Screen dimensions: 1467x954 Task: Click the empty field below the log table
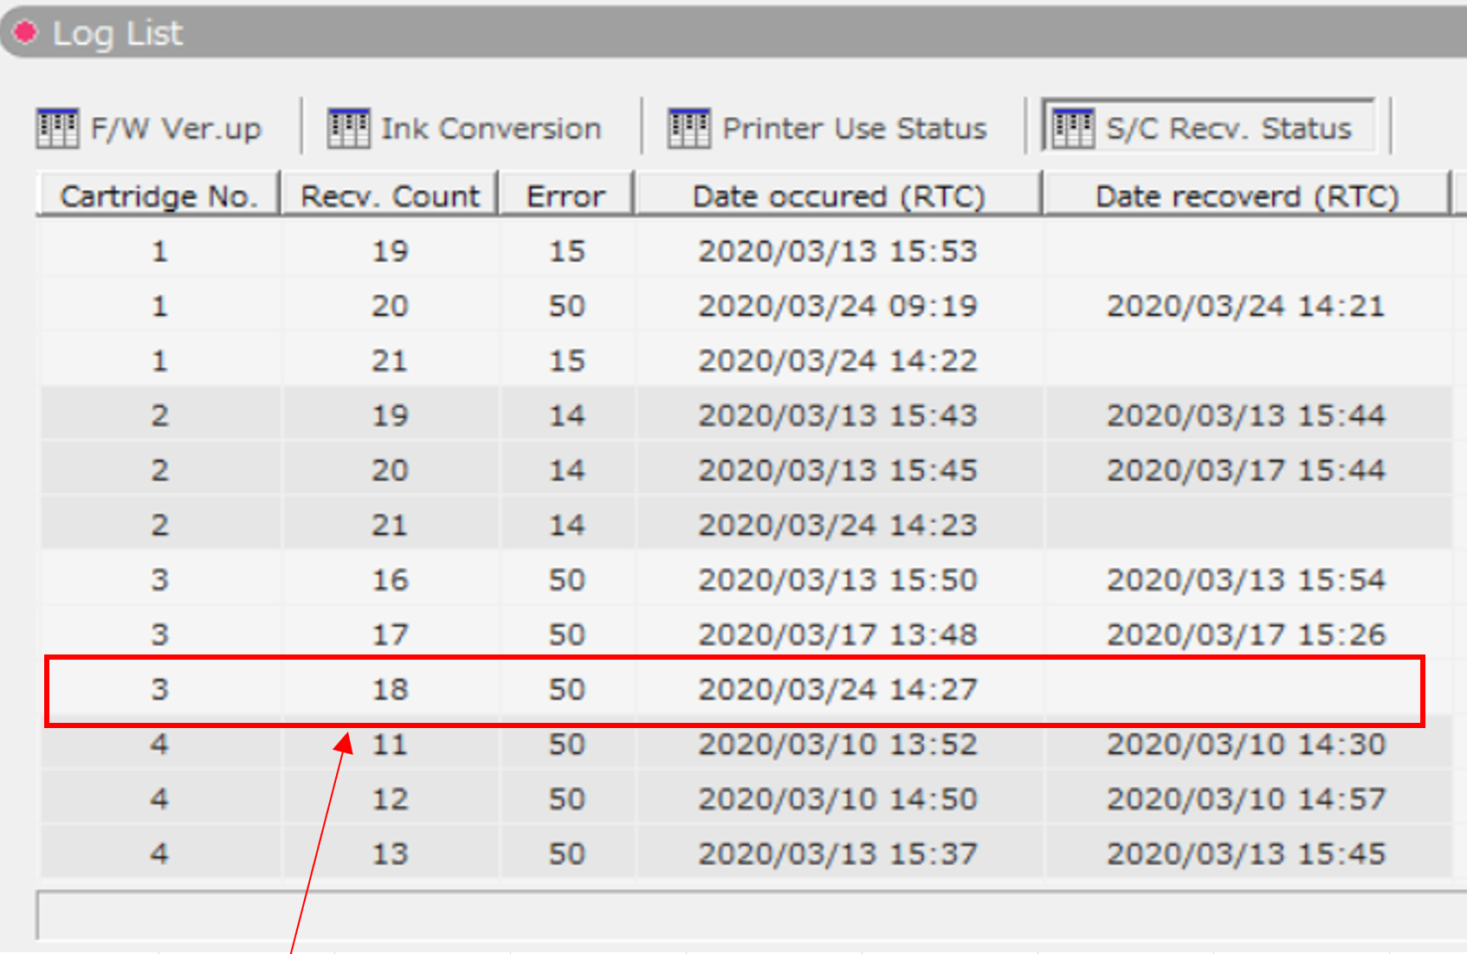pyautogui.click(x=745, y=914)
